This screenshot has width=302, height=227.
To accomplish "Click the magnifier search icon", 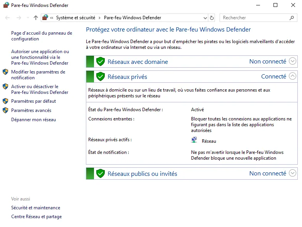I will [292, 18].
